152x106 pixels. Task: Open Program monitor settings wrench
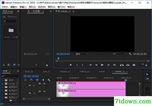tap(130, 54)
